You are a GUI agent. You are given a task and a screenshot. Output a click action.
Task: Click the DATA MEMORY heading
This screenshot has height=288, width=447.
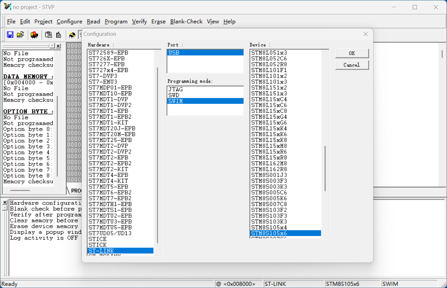pyautogui.click(x=28, y=77)
